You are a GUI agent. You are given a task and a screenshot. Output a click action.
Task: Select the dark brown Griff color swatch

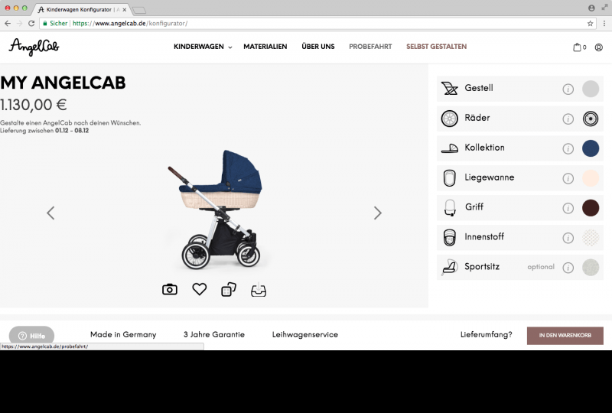click(591, 208)
